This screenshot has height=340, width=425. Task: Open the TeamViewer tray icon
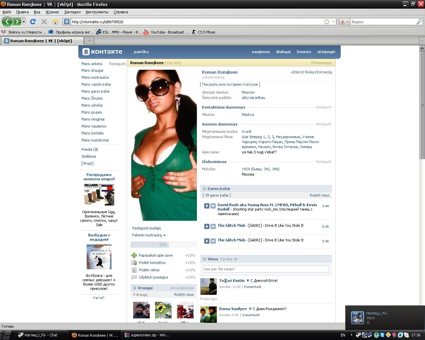point(382,335)
